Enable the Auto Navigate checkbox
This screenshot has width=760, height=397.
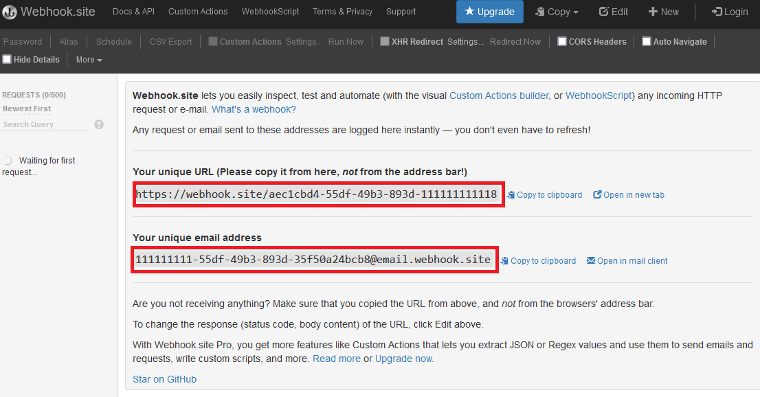pos(646,41)
